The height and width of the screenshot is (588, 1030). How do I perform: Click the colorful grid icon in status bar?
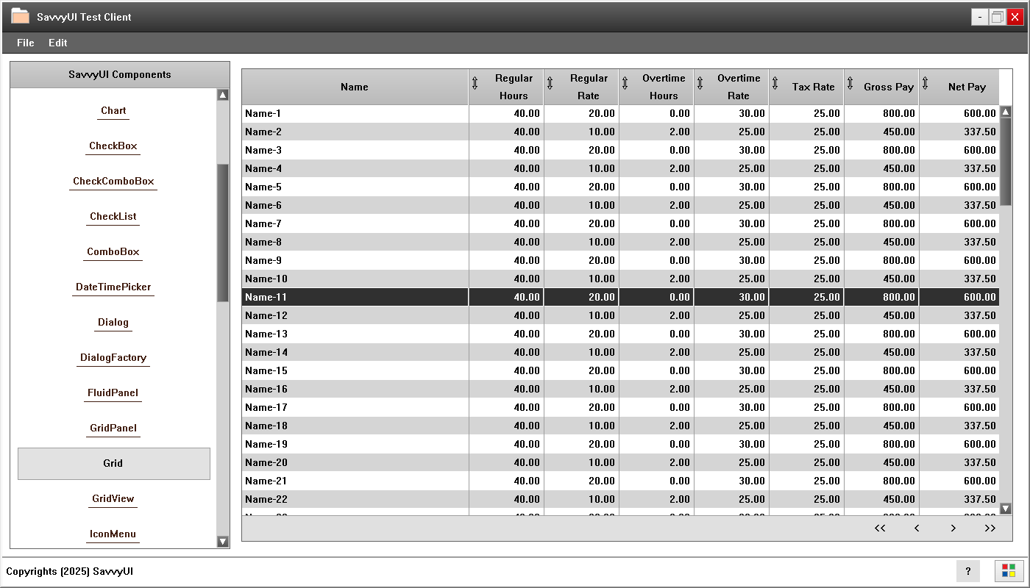[1009, 571]
